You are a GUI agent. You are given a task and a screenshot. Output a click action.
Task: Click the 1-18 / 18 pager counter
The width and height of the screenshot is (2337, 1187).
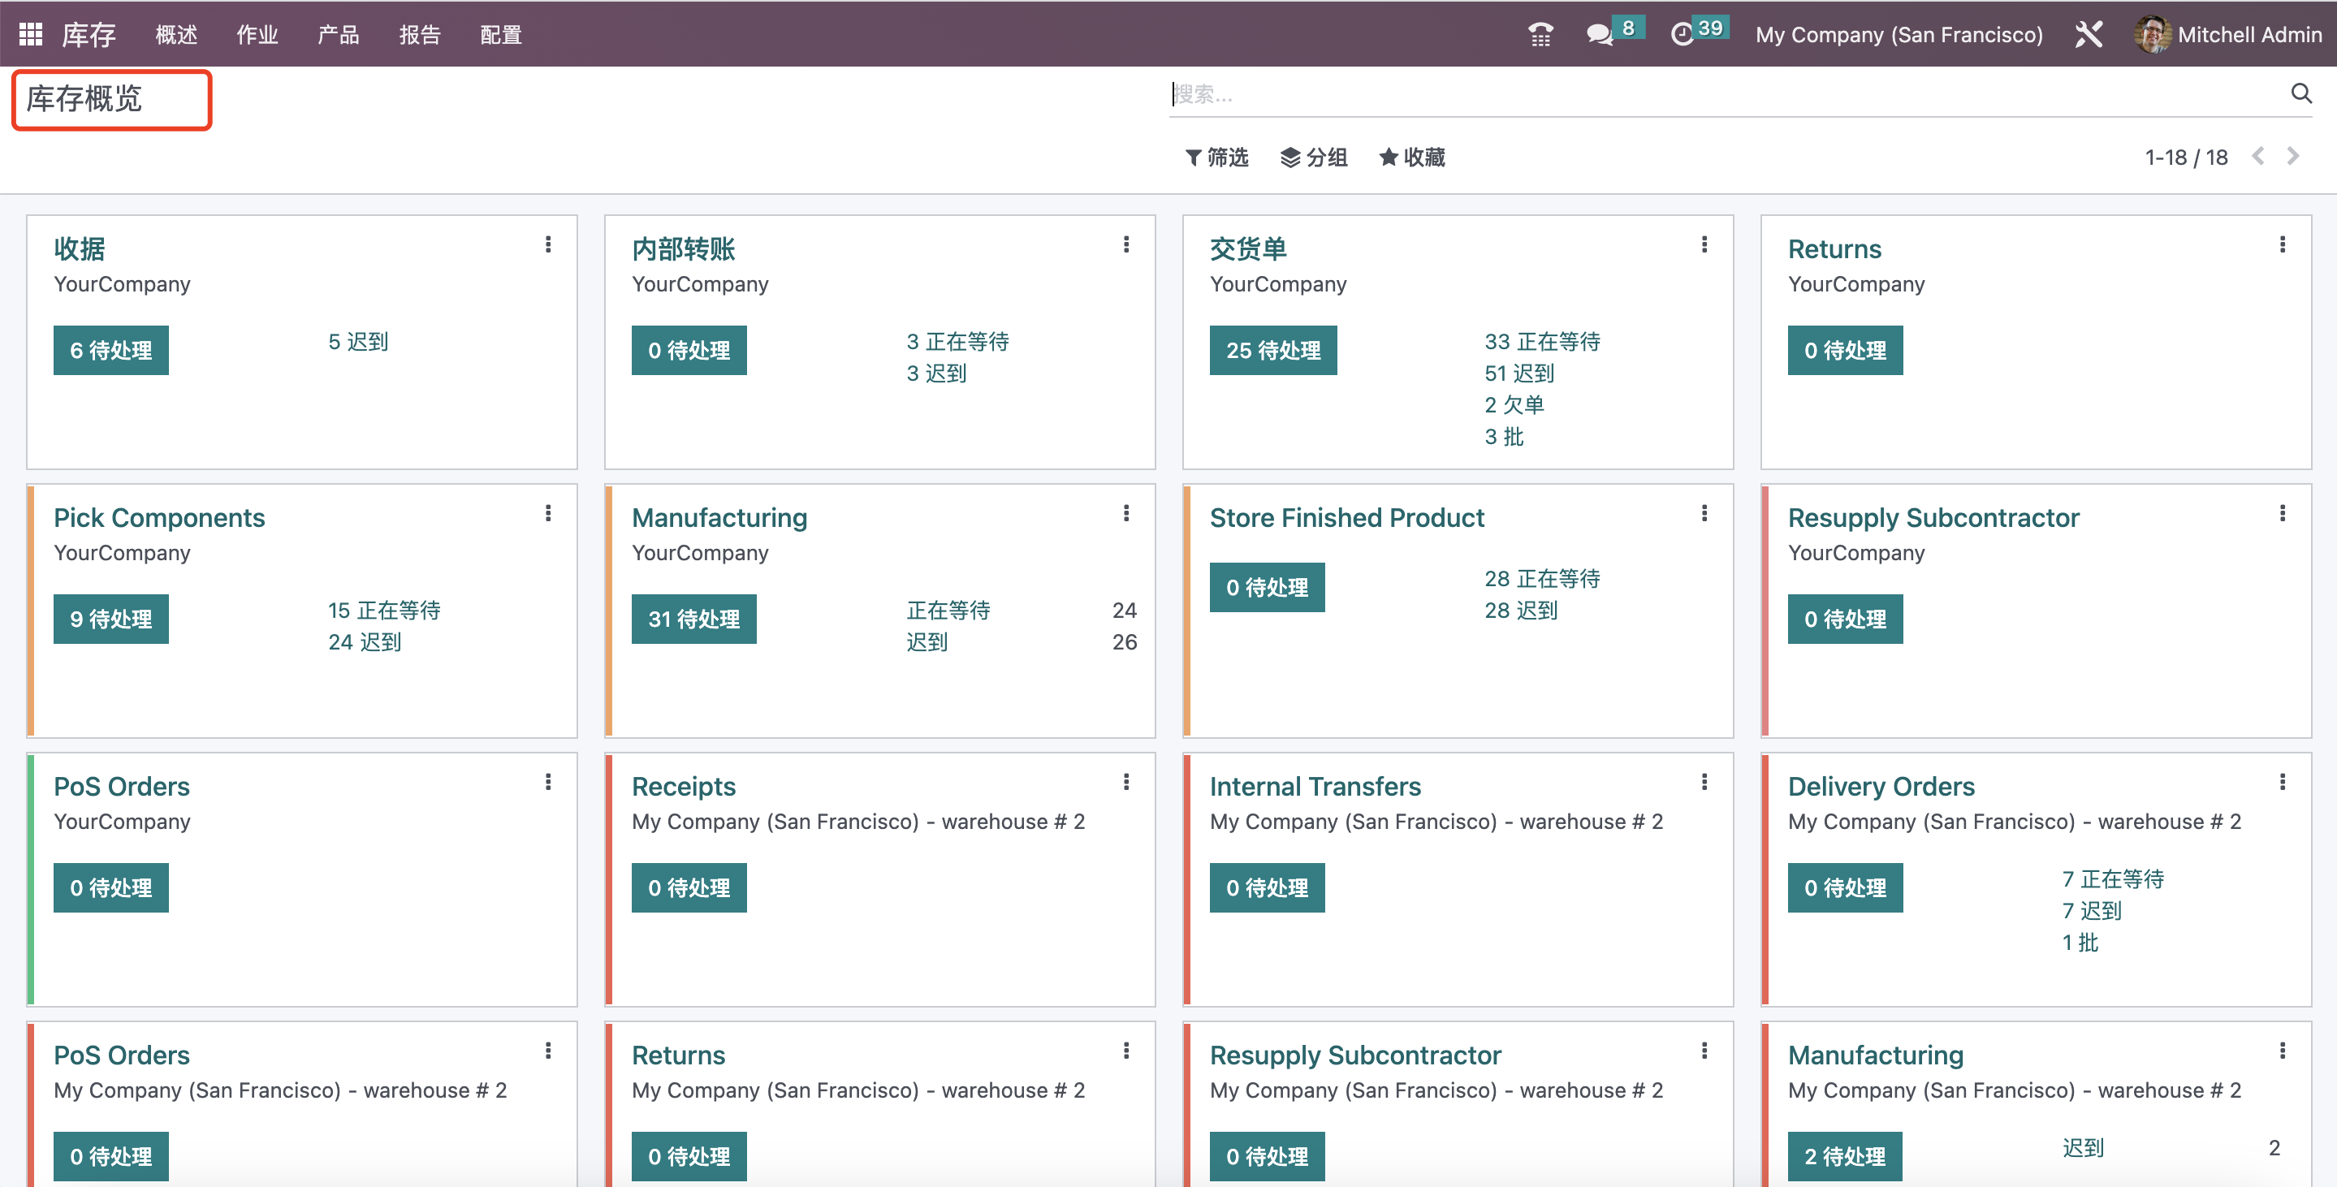2185,157
